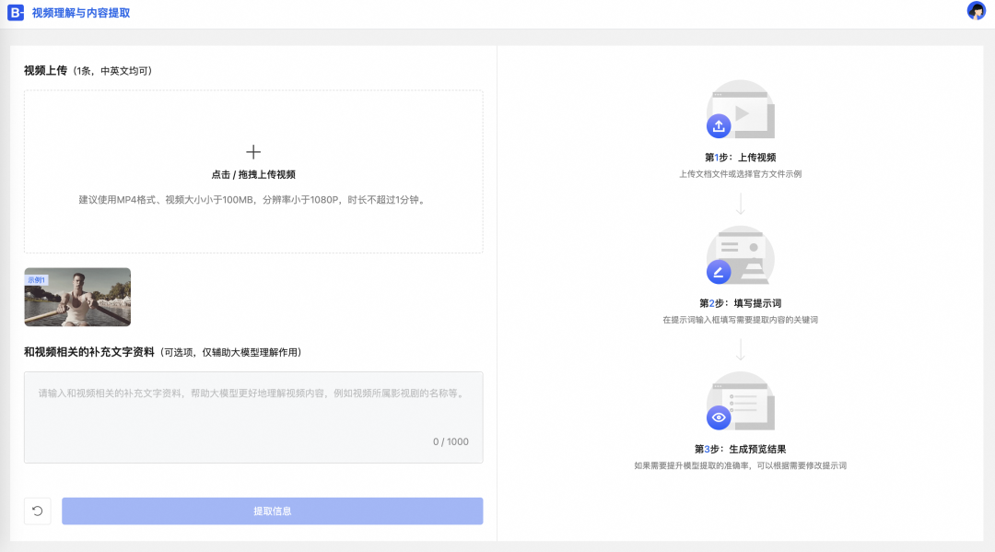Image resolution: width=995 pixels, height=552 pixels.
Task: Click the plus icon to upload video
Action: point(253,152)
